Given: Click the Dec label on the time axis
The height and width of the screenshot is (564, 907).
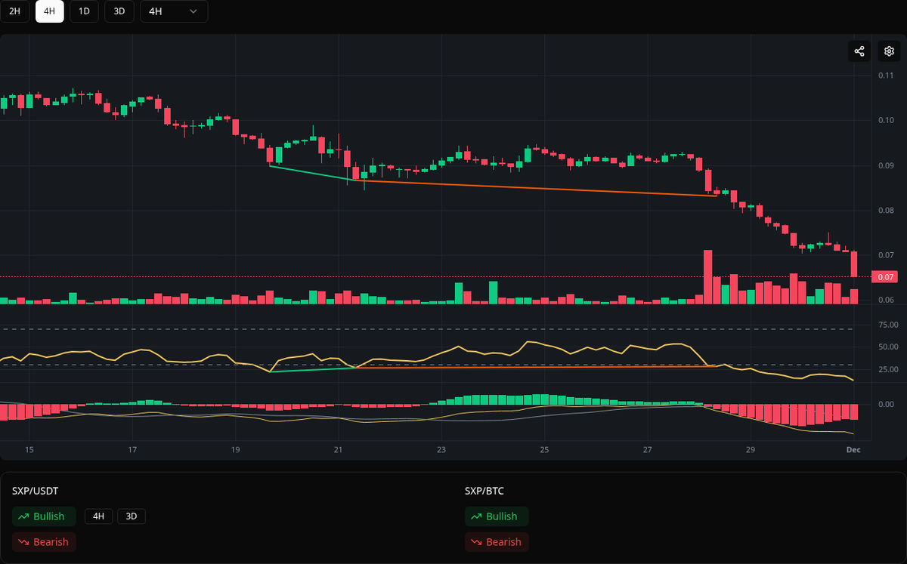Looking at the screenshot, I should [853, 449].
